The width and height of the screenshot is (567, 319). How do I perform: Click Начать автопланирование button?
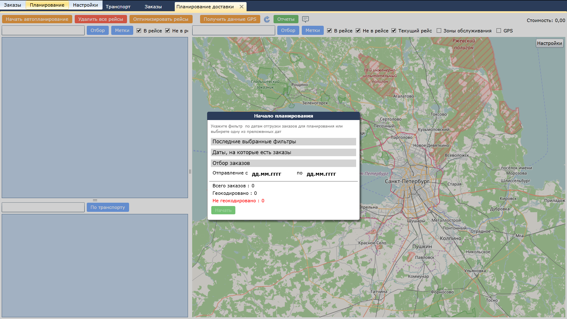coord(37,19)
